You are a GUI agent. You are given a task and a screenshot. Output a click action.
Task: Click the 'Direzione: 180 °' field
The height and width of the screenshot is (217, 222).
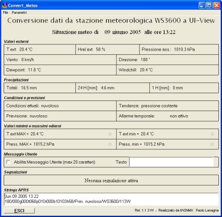coord(167,59)
